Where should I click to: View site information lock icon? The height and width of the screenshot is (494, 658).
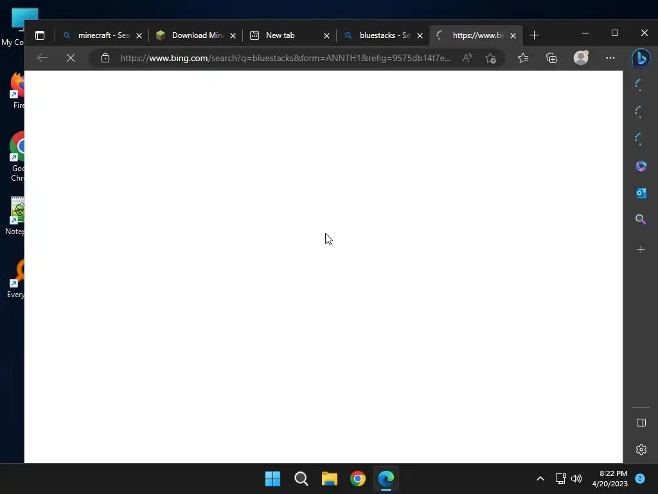[105, 58]
